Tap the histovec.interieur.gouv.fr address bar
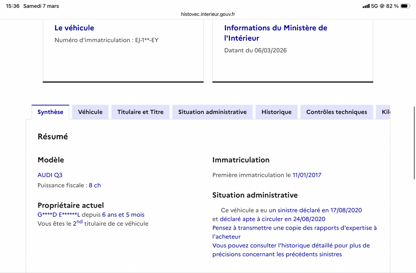The image size is (416, 273). tap(208, 14)
